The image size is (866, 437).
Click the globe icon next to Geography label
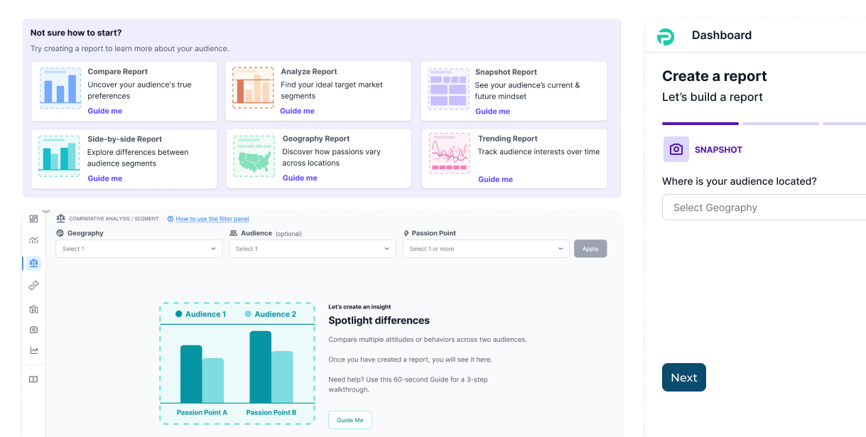60,233
